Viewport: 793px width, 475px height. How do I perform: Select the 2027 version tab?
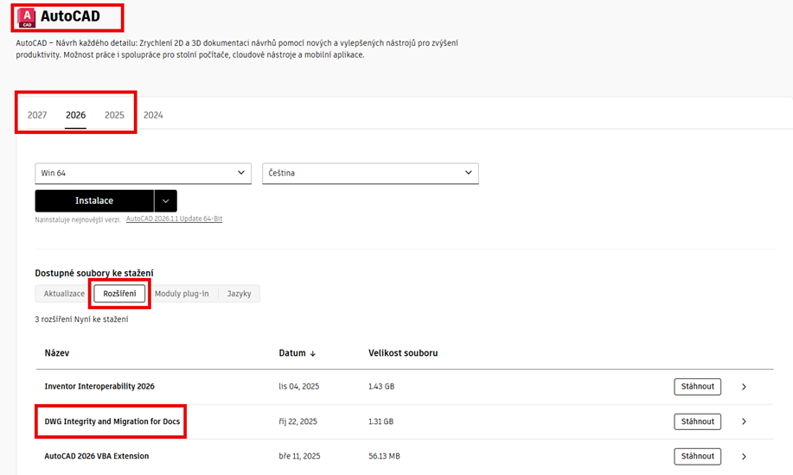(37, 115)
